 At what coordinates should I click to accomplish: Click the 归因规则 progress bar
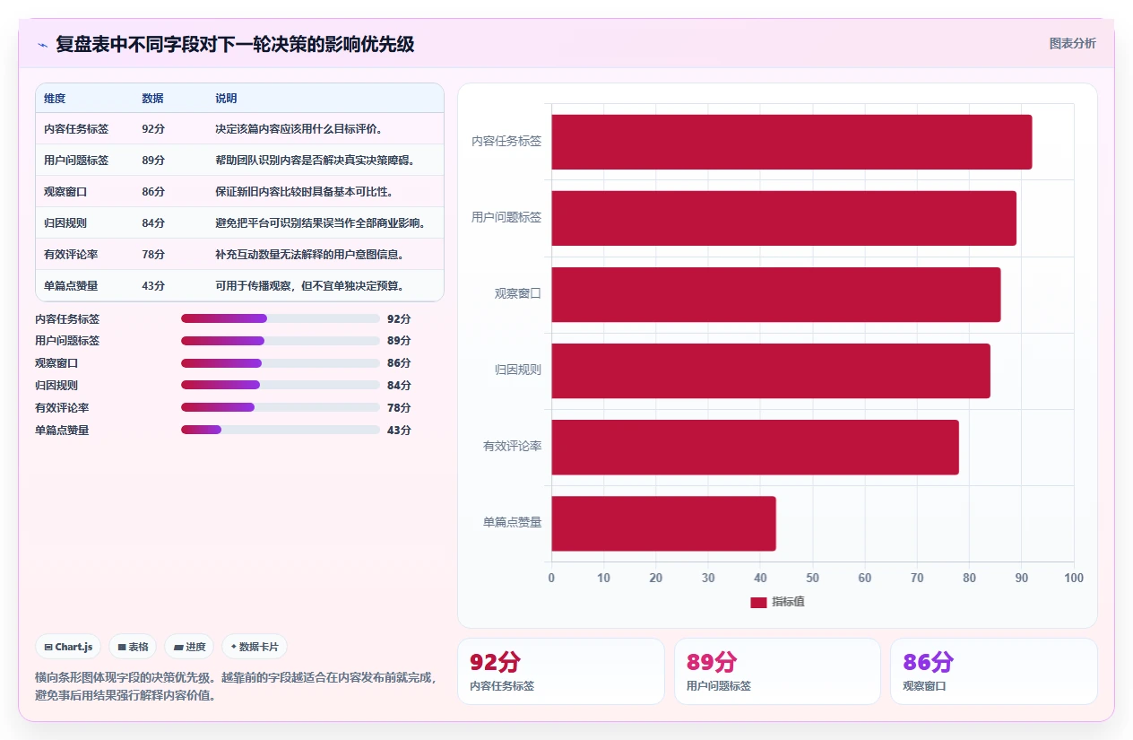coord(281,385)
